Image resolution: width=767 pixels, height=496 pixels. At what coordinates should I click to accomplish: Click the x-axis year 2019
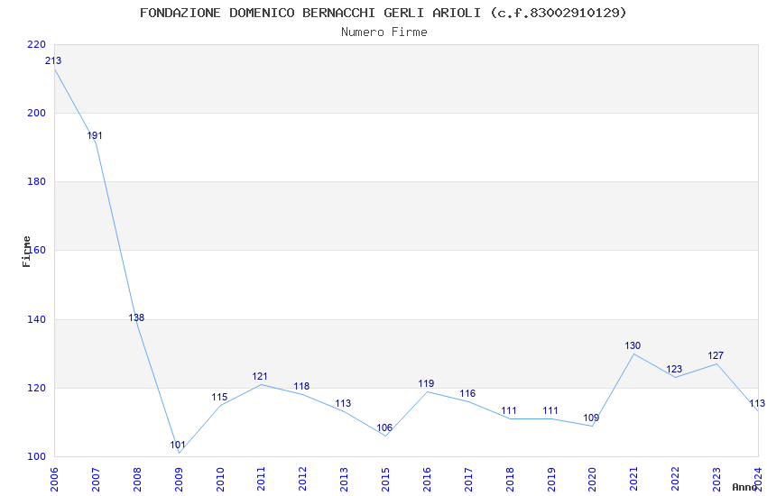click(551, 480)
